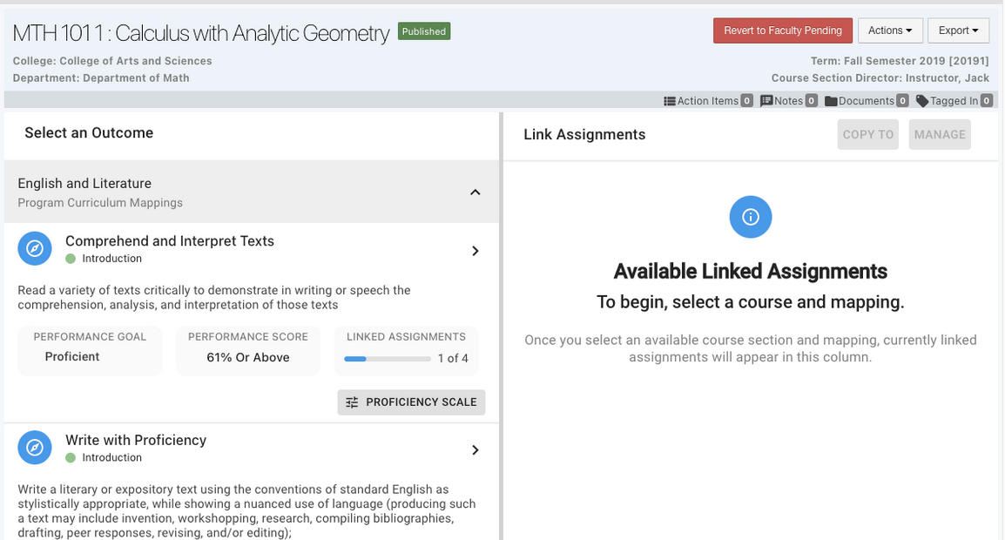Open the Export dropdown menu
The image size is (1005, 540).
coord(958,30)
